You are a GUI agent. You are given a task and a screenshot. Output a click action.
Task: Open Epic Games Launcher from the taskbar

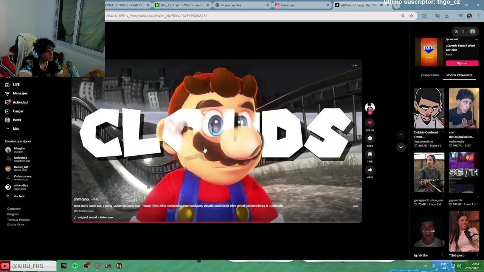[64, 266]
